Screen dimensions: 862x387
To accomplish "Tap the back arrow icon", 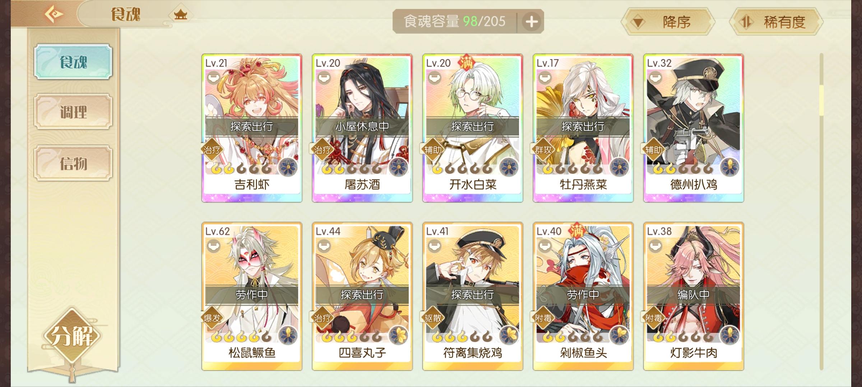I will point(54,14).
